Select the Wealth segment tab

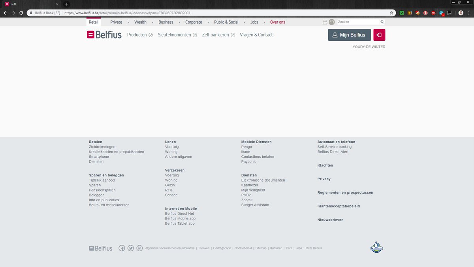click(140, 22)
